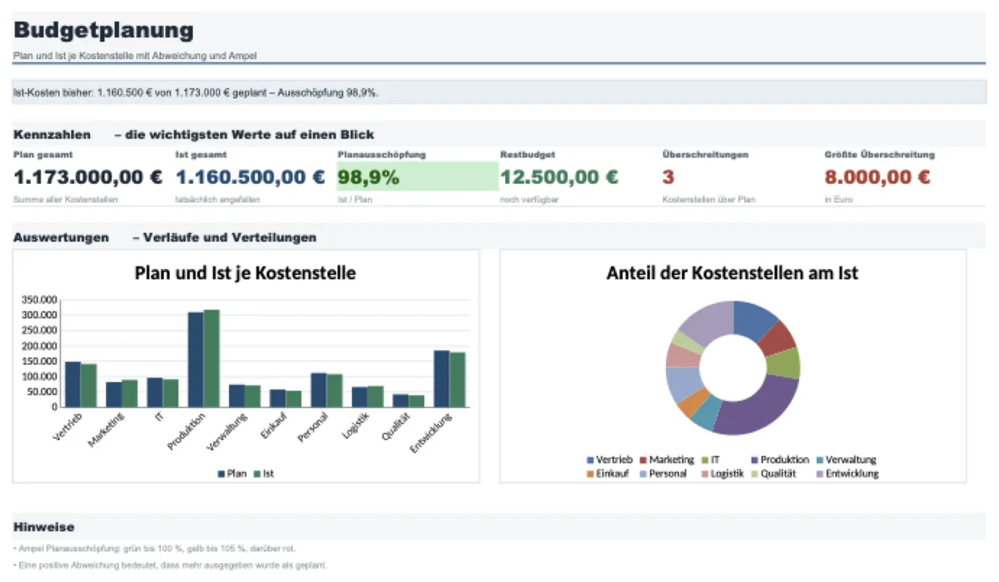Screen dimensions: 999x582
Task: Select the Entwicklung entry in donut legend
Action: coord(847,474)
